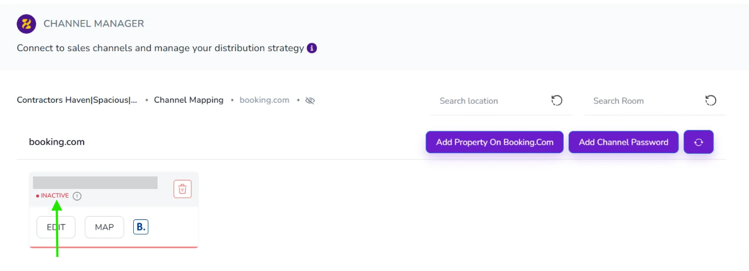Click Add Channel Password button

click(x=623, y=142)
